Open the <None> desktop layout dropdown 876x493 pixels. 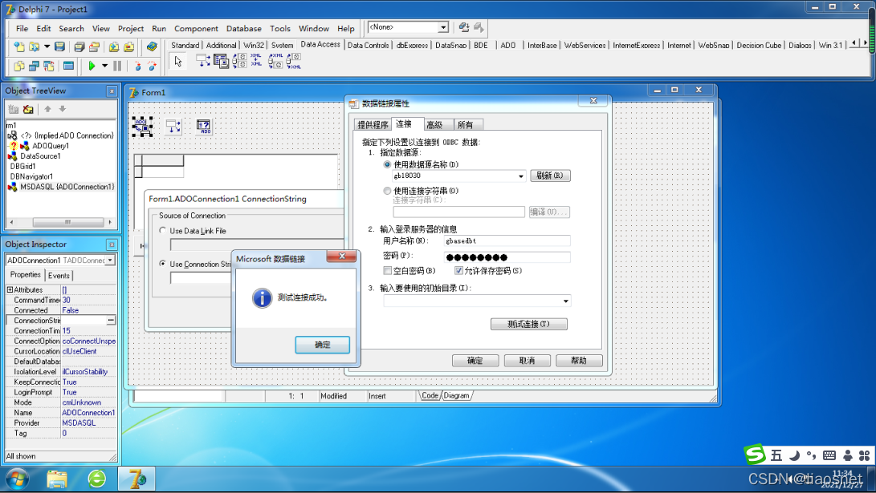443,27
